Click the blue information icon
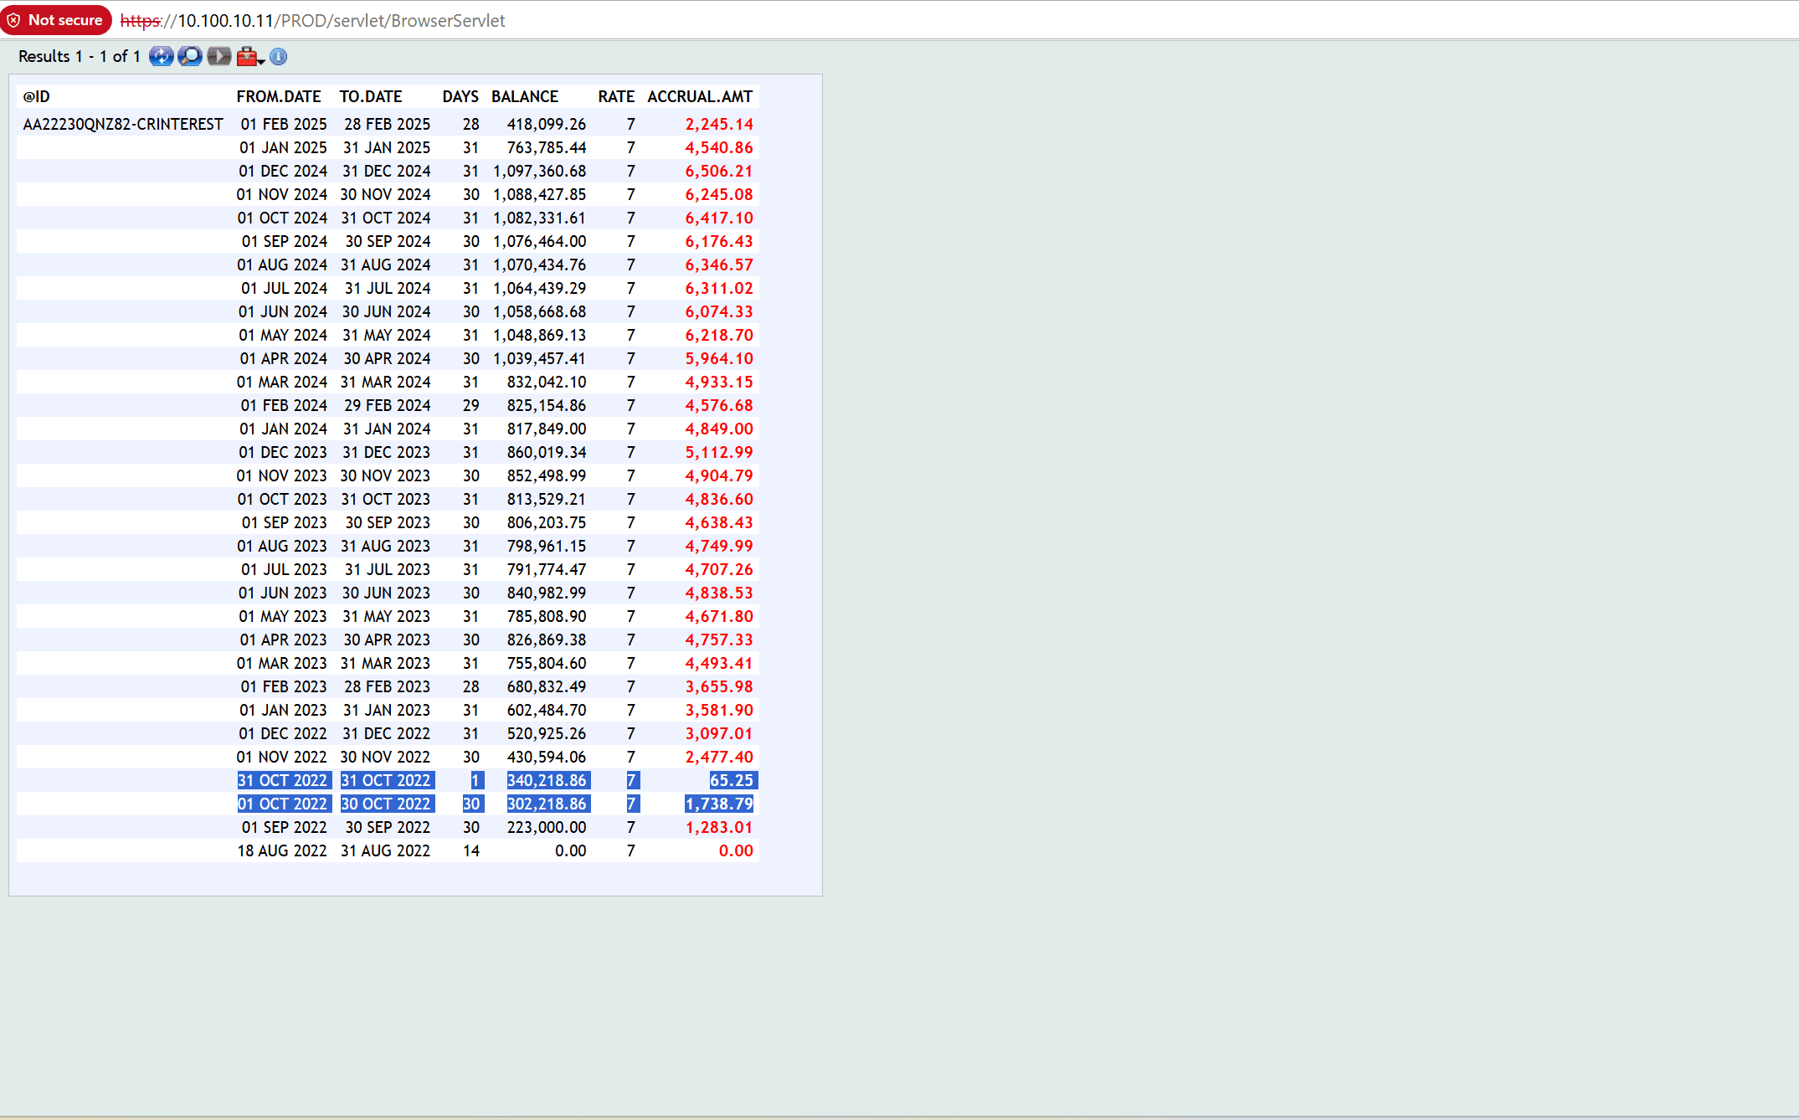Viewport: 1799px width, 1120px height. click(x=279, y=56)
